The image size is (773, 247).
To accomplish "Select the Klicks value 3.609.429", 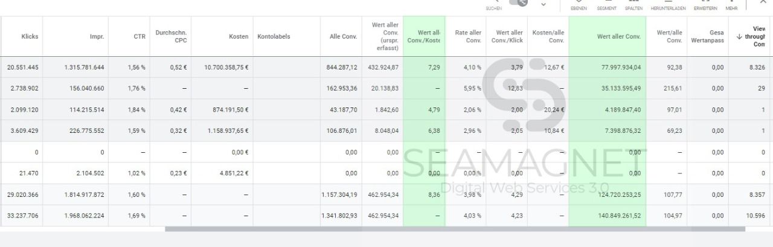I will [x=25, y=130].
